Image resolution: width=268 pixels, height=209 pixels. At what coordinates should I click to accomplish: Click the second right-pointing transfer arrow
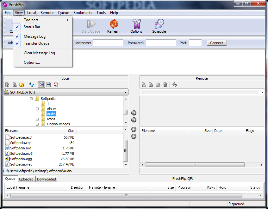pos(134,120)
